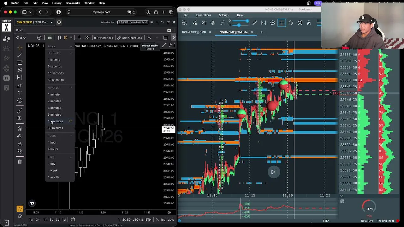Toggle percent scale in chart footer
This screenshot has width=404, height=227.
pyautogui.click(x=157, y=220)
